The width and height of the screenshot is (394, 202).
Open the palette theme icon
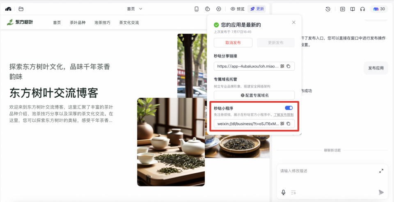[208, 9]
